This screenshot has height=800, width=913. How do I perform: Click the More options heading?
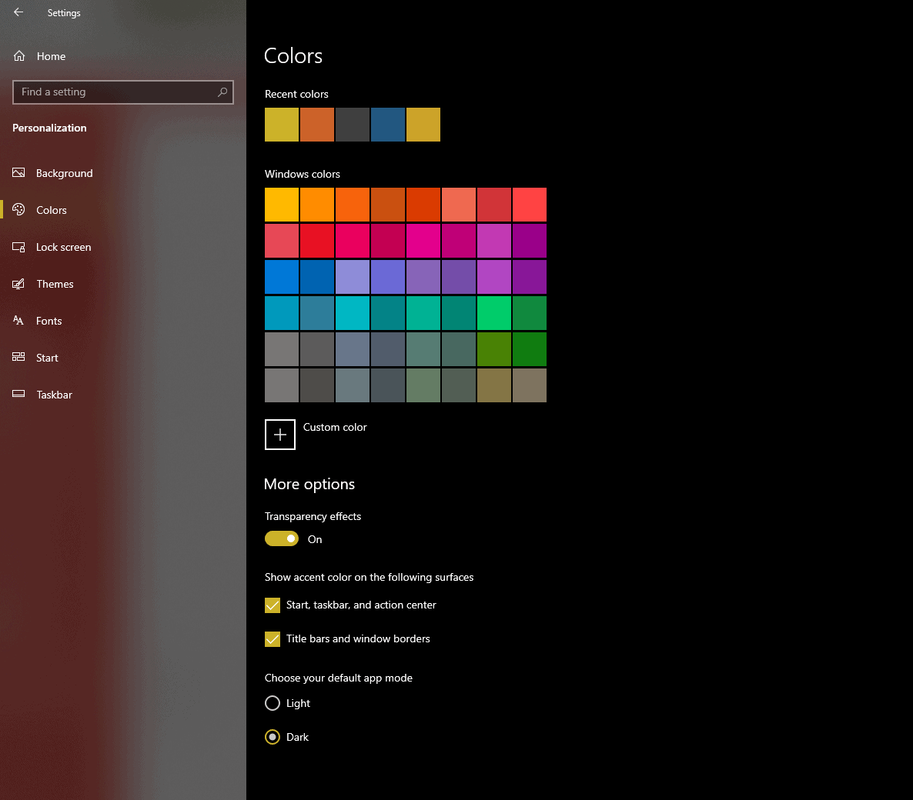[309, 484]
